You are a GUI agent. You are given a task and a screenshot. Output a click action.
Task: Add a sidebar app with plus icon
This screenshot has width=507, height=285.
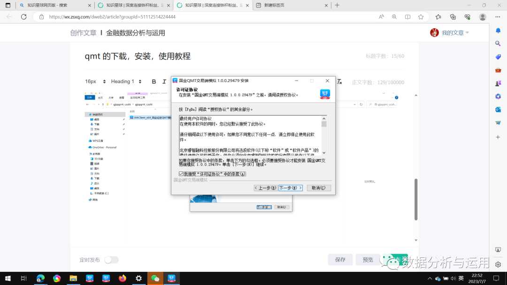[x=498, y=137]
